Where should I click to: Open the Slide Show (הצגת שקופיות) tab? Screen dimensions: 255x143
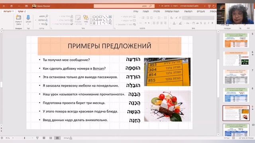(172, 12)
